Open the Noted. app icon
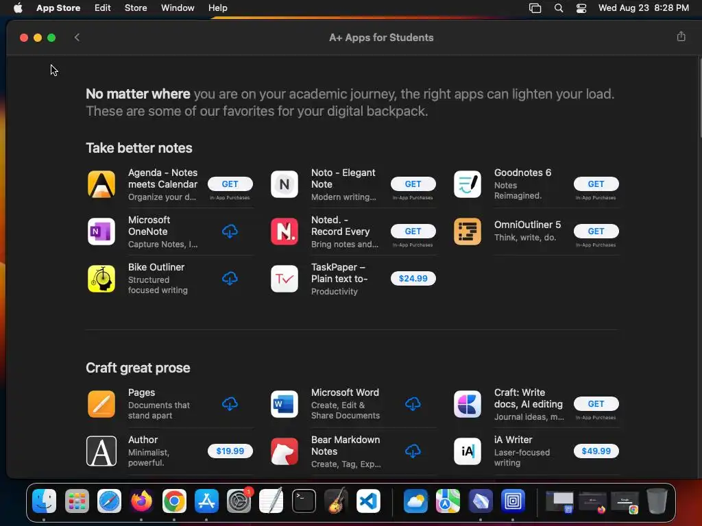702x526 pixels. (x=285, y=231)
